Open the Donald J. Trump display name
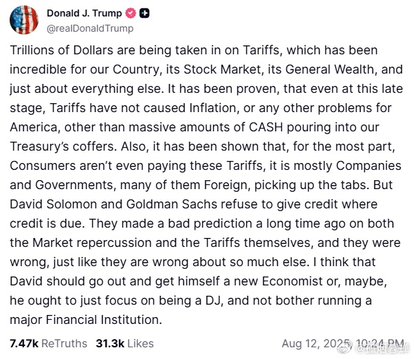 [84, 13]
